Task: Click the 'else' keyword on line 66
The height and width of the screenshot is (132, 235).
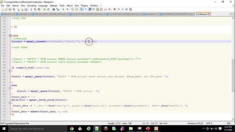Action: coord(14,85)
